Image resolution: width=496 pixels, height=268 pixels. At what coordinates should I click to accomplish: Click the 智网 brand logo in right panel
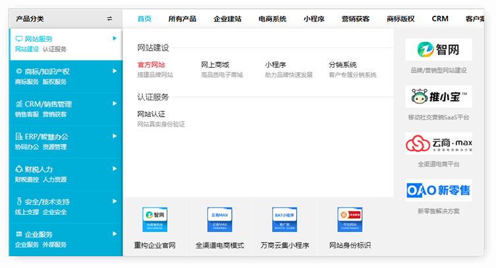click(439, 51)
